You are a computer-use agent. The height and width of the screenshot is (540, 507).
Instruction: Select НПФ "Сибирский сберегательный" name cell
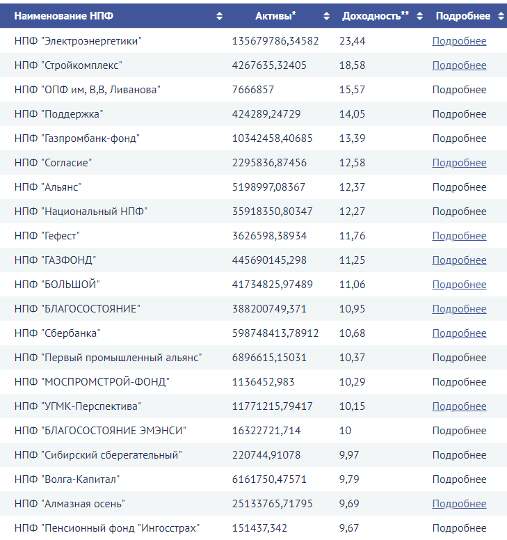tap(98, 455)
